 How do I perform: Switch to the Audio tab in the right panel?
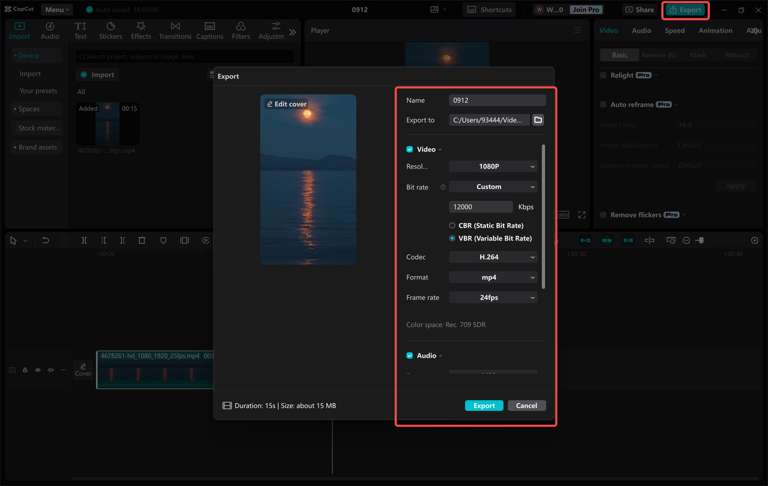[641, 30]
